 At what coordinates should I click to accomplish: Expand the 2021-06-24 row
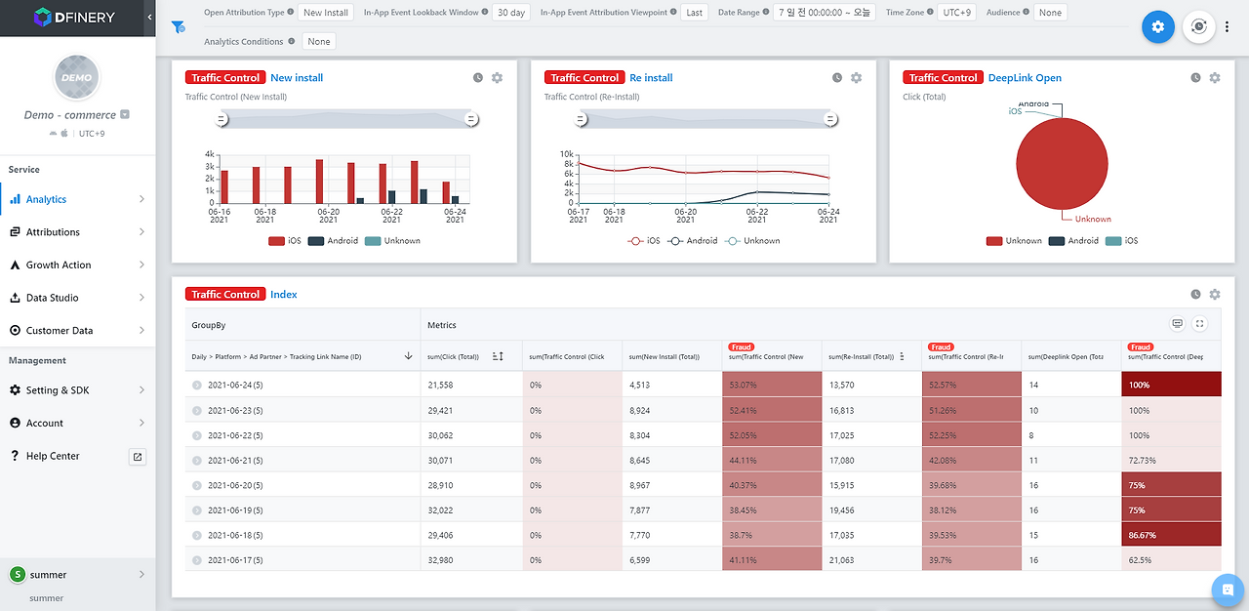pyautogui.click(x=197, y=385)
